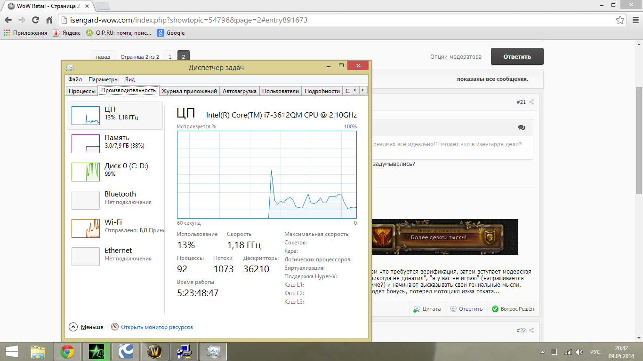Switch input language via РУС indicator
Viewport: 643px width, 361px height.
(595, 352)
